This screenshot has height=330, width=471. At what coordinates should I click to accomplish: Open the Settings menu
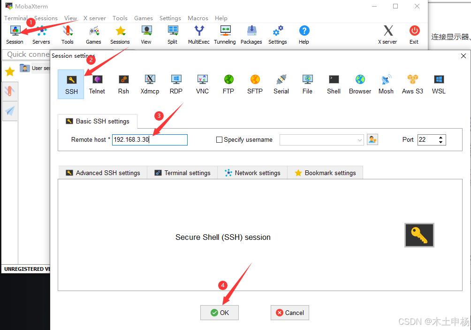[x=170, y=18]
